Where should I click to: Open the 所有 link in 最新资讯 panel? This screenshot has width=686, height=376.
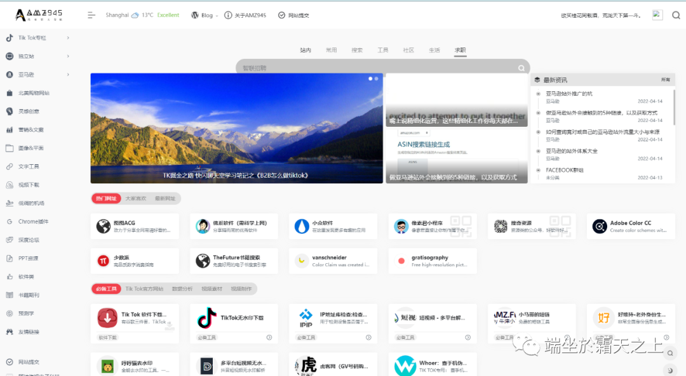pos(667,79)
